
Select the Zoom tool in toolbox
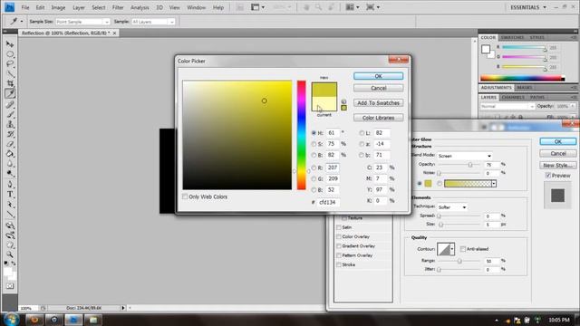point(10,254)
